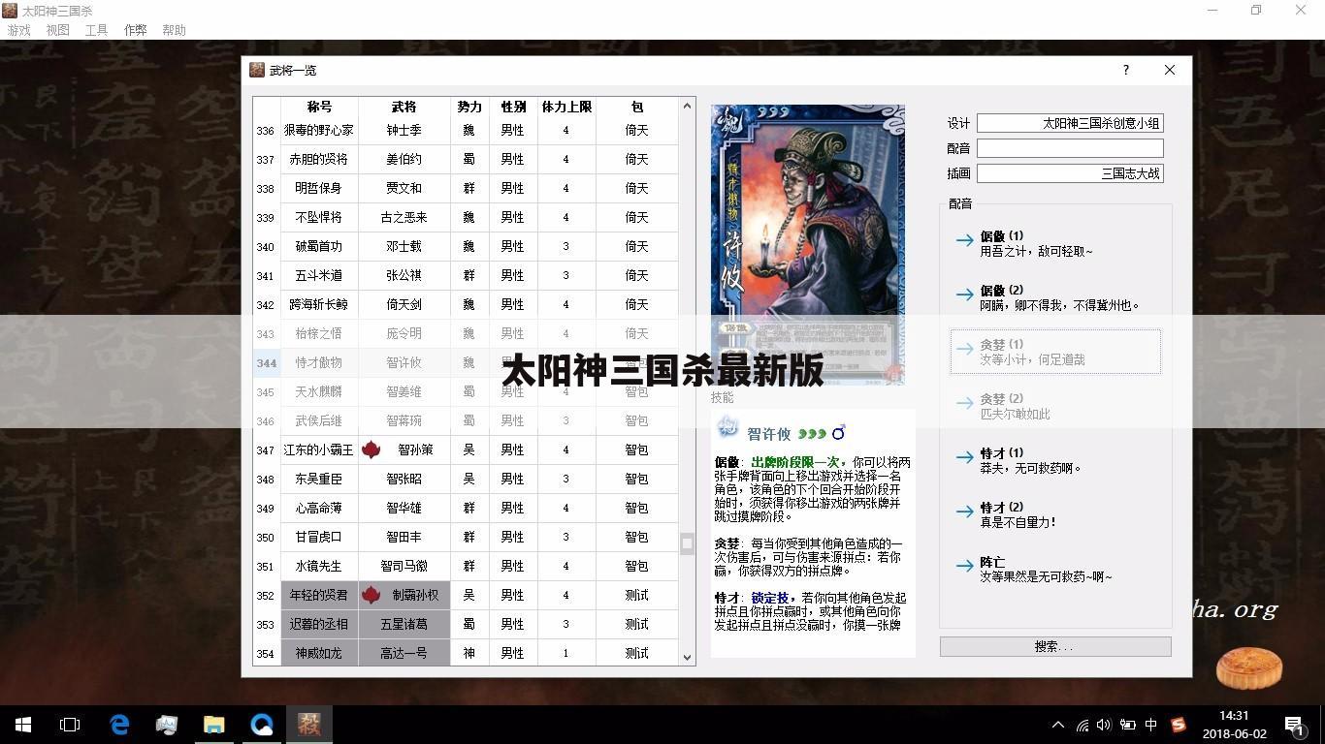Viewport: 1325px width, 744px height.
Task: Select the 高达一号 general cell
Action: pos(404,653)
